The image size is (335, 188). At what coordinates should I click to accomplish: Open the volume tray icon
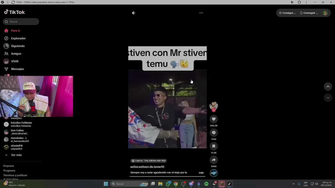click(x=316, y=184)
